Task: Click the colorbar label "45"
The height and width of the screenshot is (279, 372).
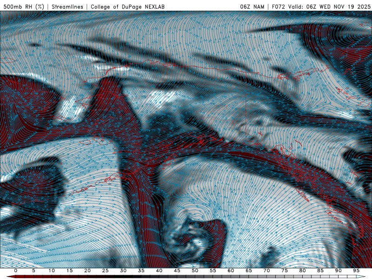Action: [x=177, y=271]
